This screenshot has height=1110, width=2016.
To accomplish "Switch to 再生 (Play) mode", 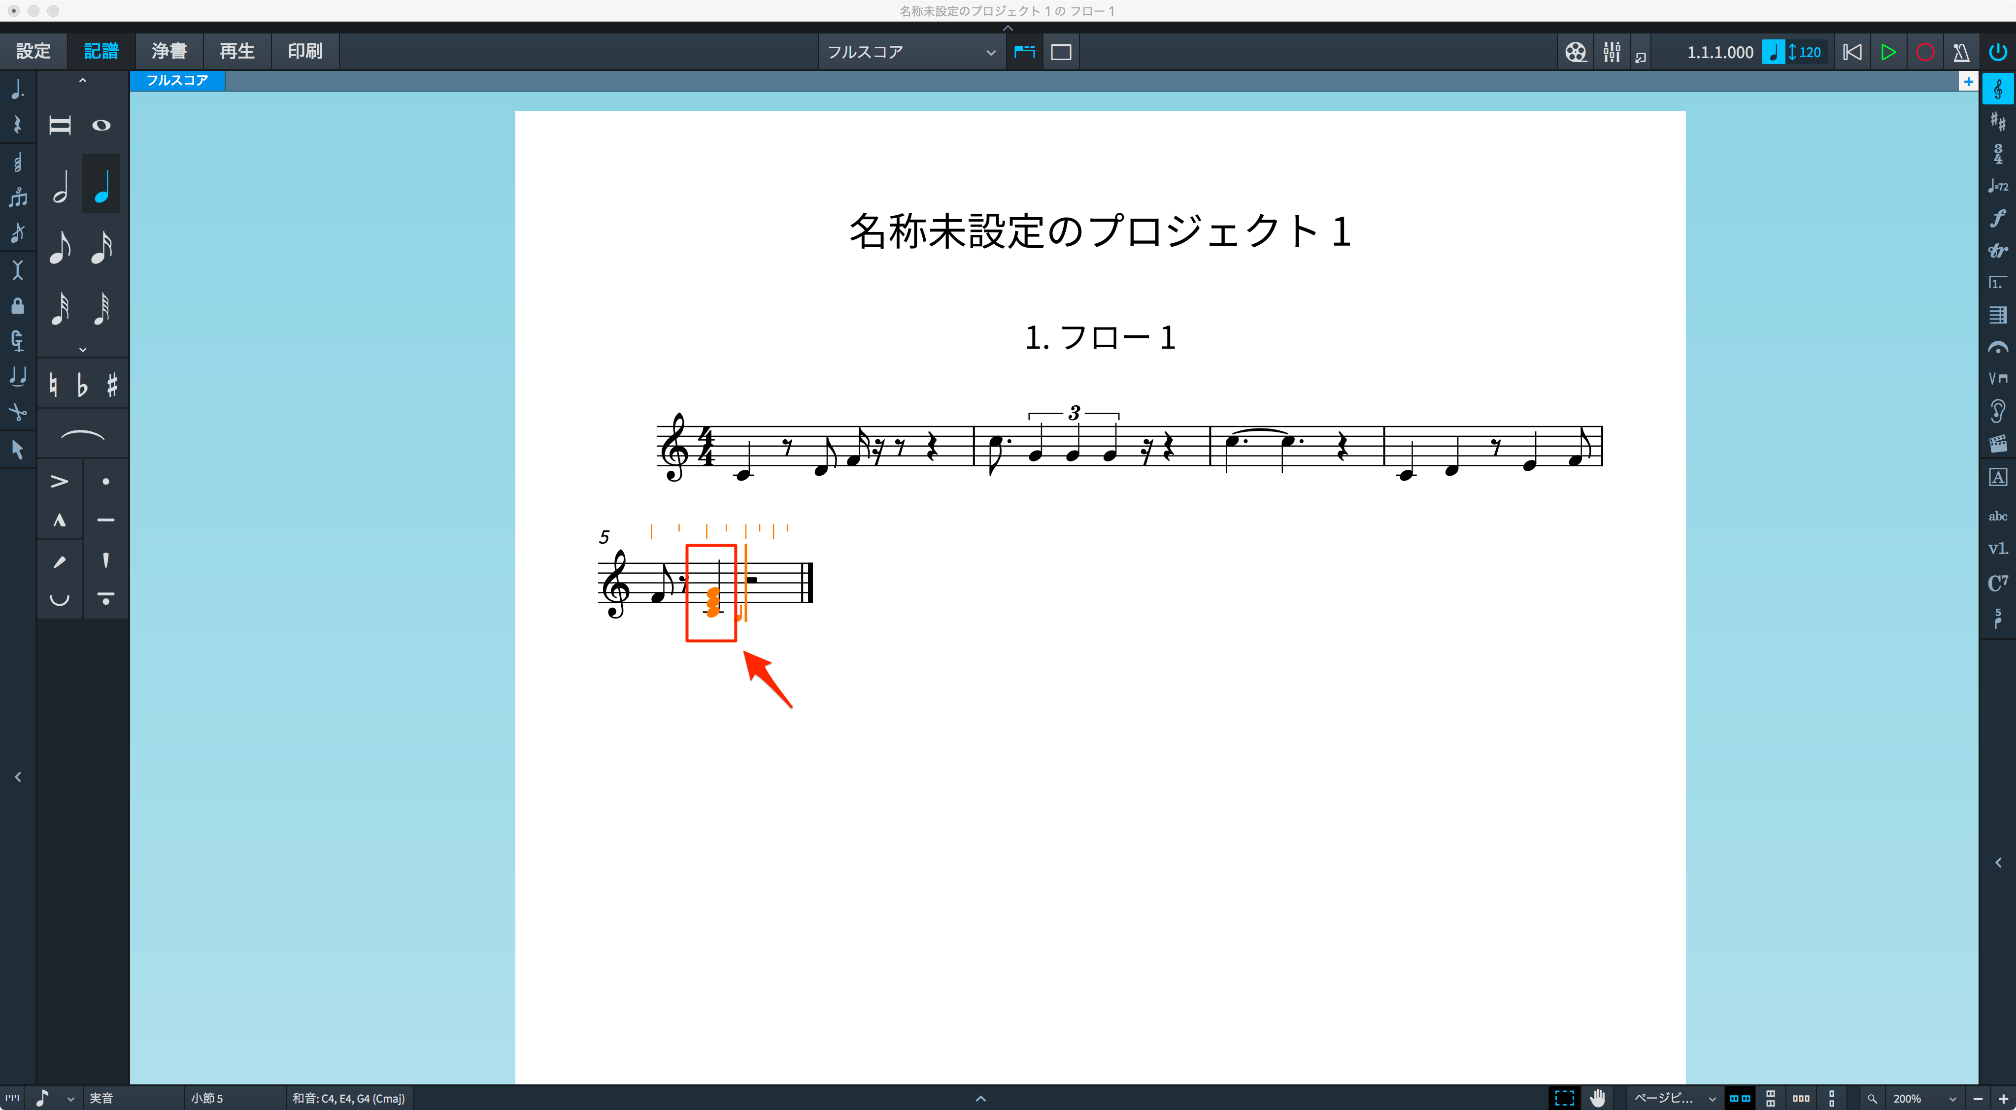I will coord(237,52).
